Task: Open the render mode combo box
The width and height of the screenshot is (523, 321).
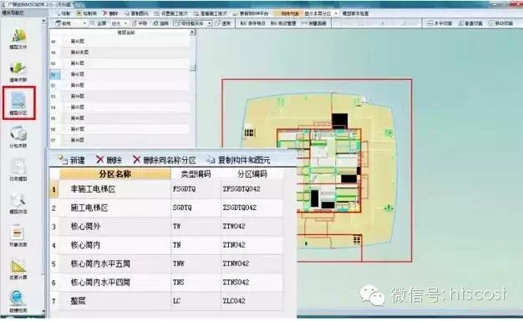Action: pyautogui.click(x=193, y=23)
